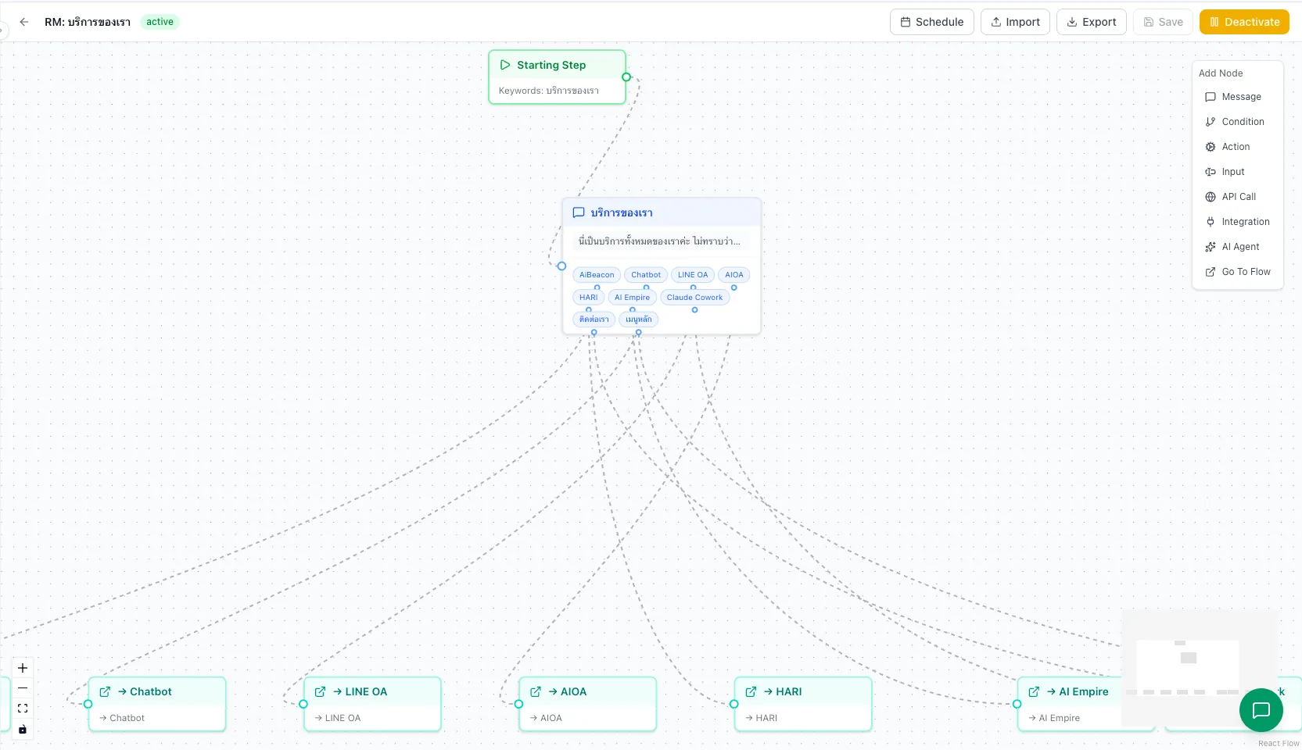Click the HARI chip in message node
This screenshot has height=750, width=1302.
[589, 298]
